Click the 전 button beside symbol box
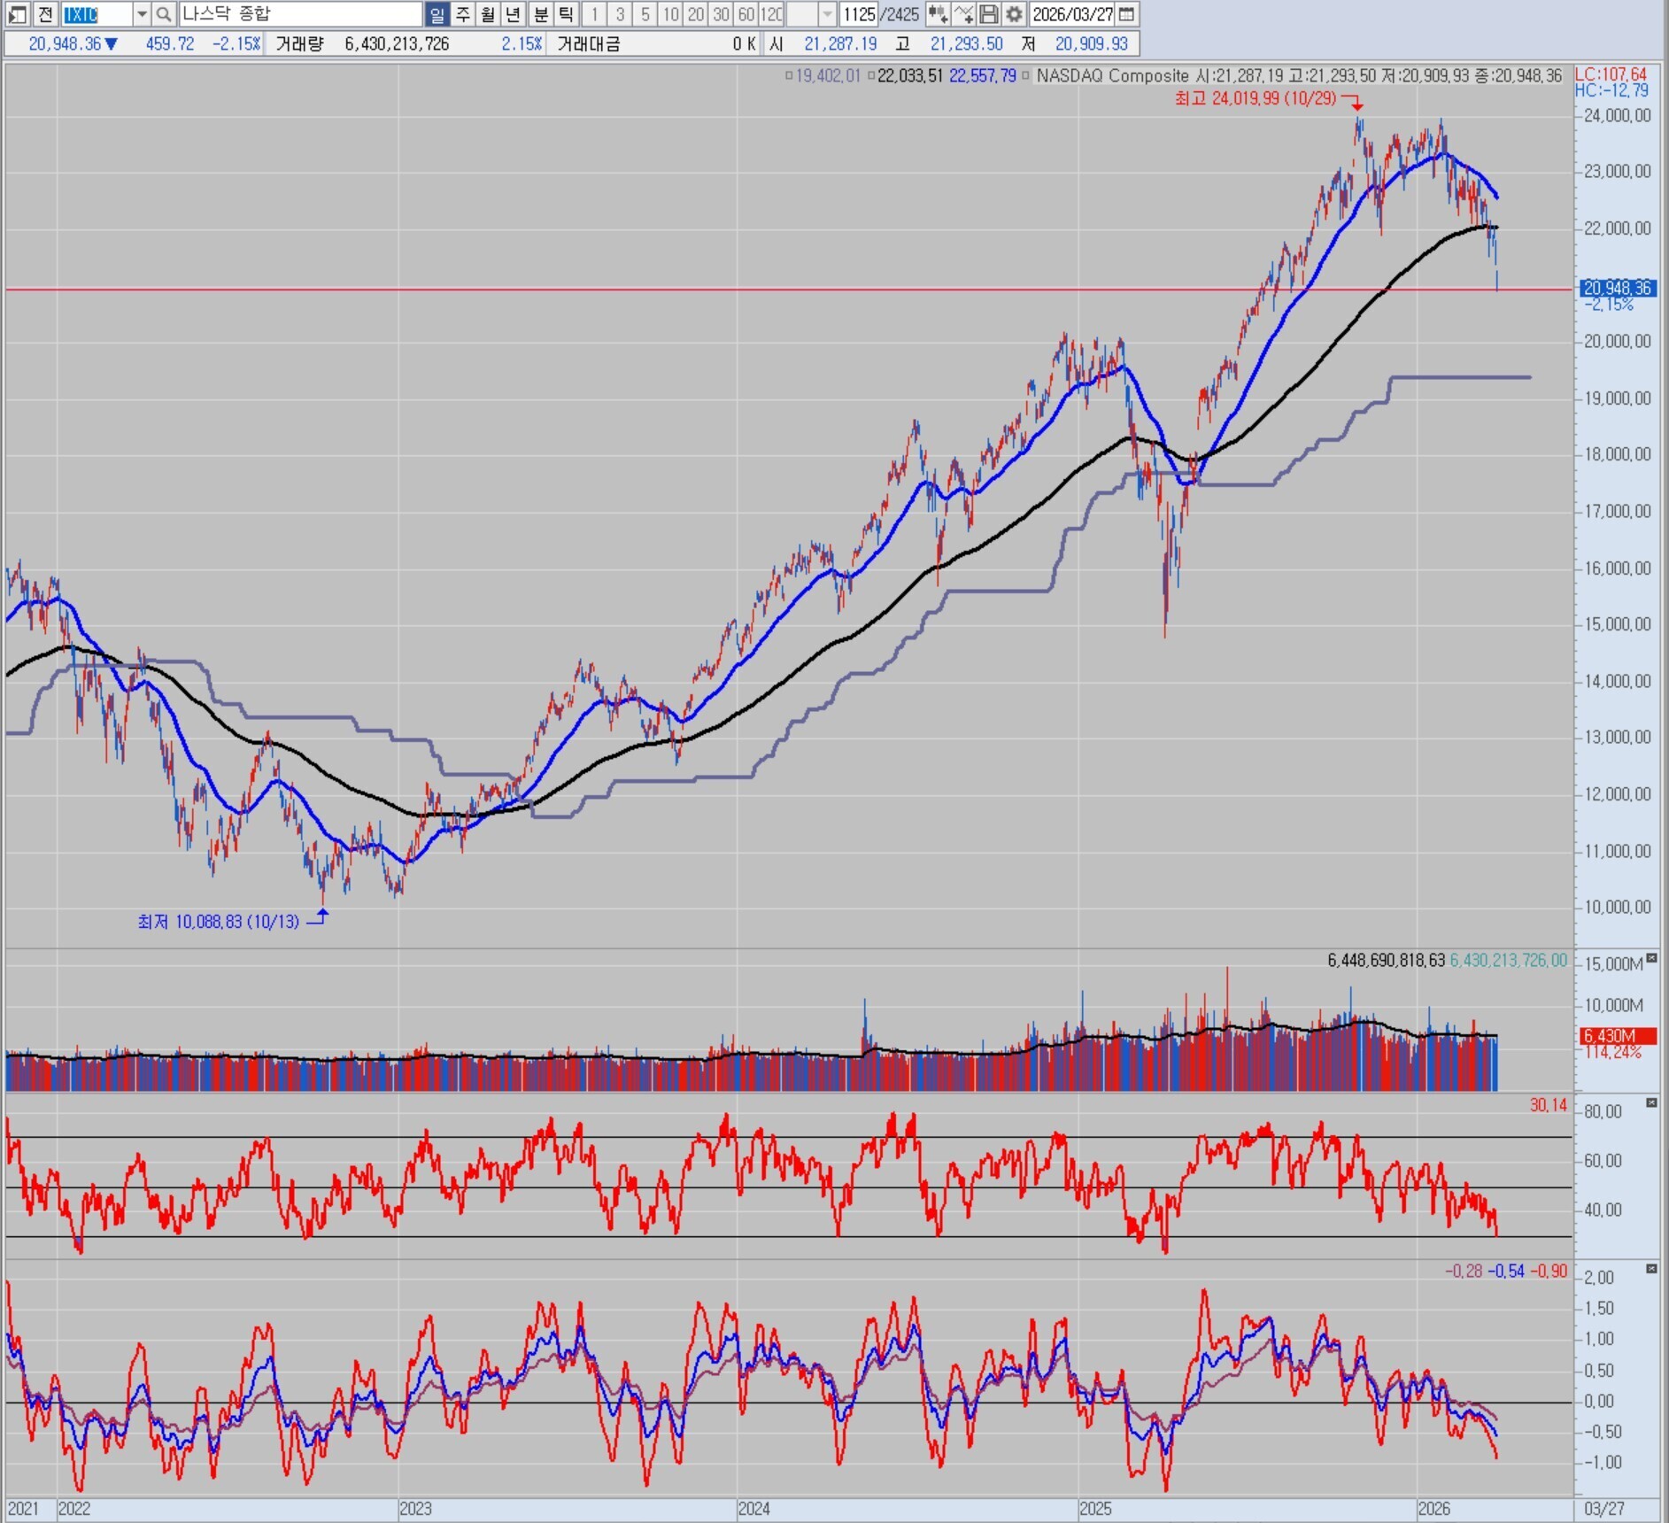1669x1523 pixels. point(45,14)
